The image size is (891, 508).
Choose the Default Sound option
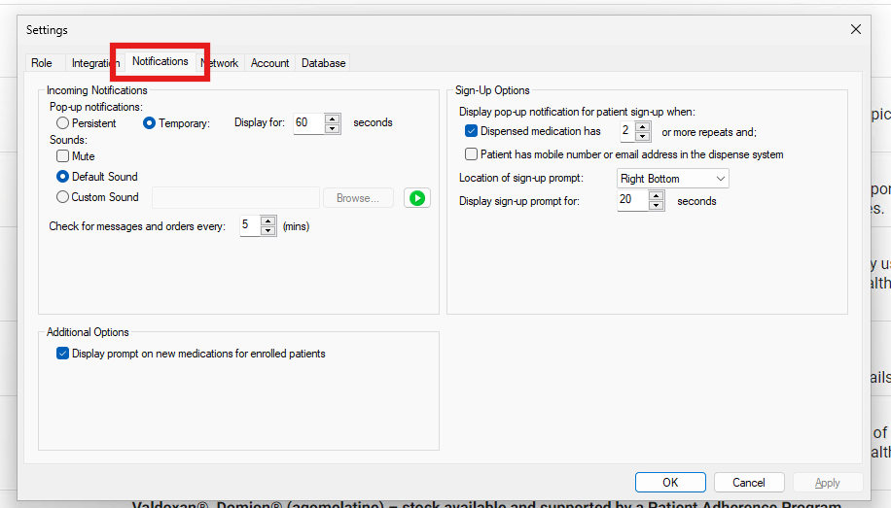pyautogui.click(x=97, y=177)
